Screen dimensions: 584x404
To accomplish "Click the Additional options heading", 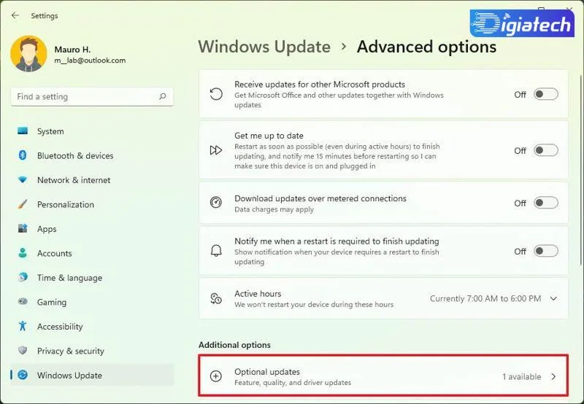I will point(234,345).
